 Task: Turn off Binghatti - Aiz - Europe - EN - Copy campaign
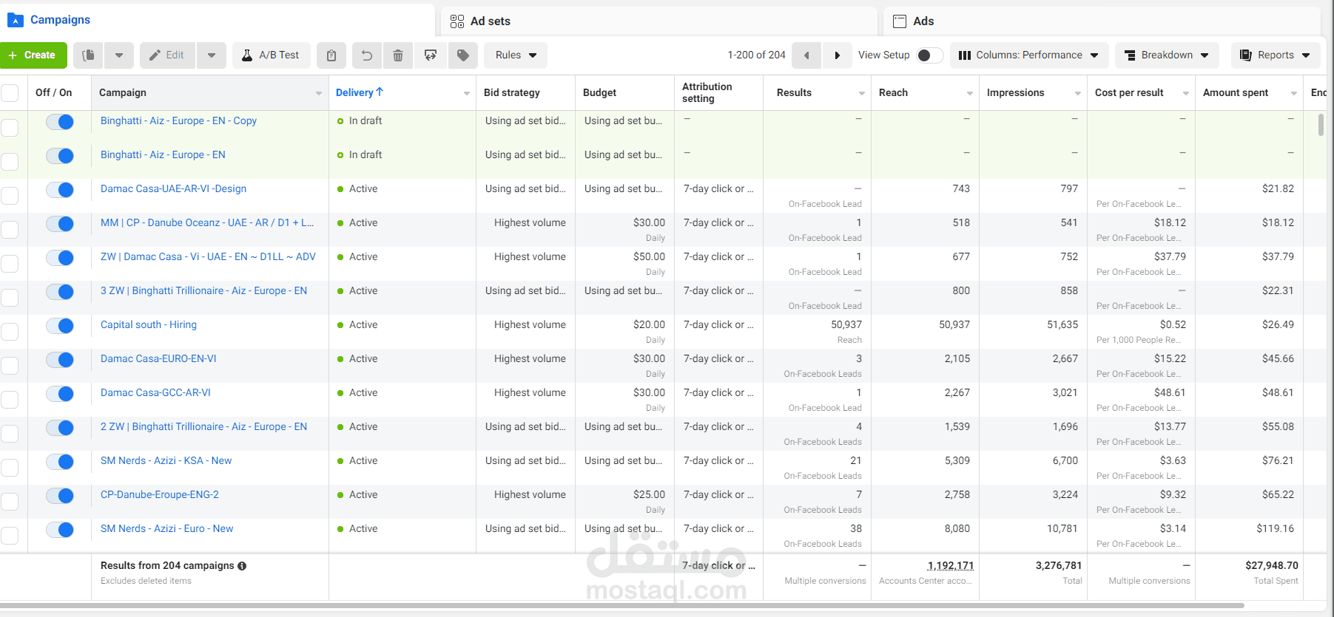[x=60, y=122]
